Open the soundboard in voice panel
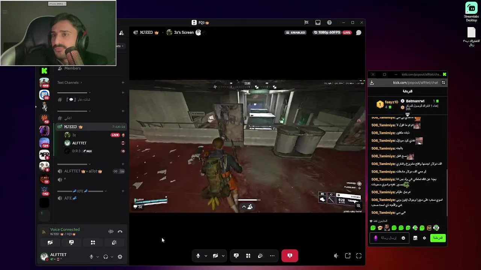This screenshot has height=270, width=481. click(x=114, y=243)
